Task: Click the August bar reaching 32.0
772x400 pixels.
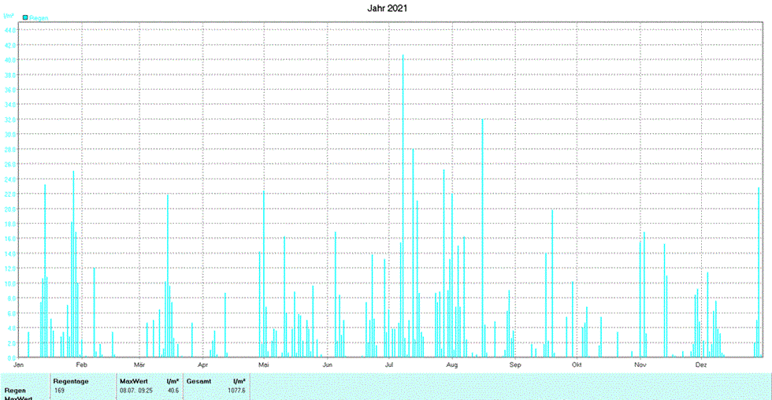Action: 482,238
